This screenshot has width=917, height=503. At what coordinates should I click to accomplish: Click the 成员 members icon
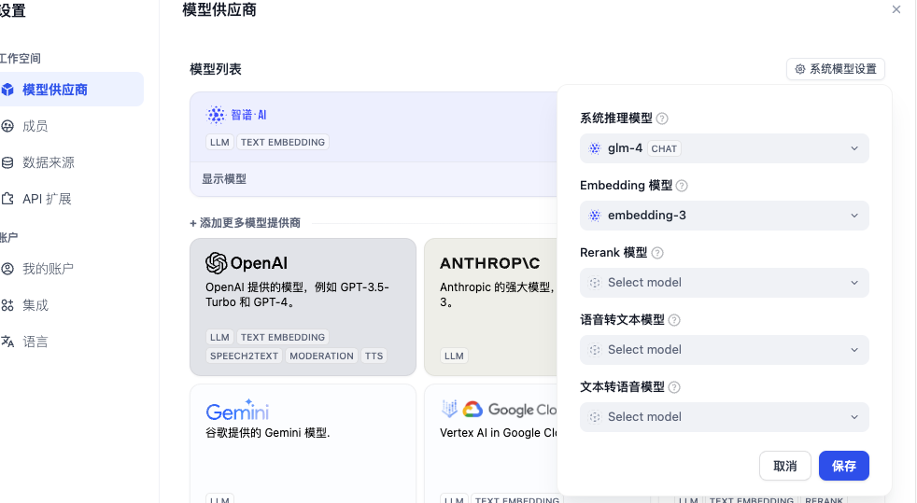[7, 126]
